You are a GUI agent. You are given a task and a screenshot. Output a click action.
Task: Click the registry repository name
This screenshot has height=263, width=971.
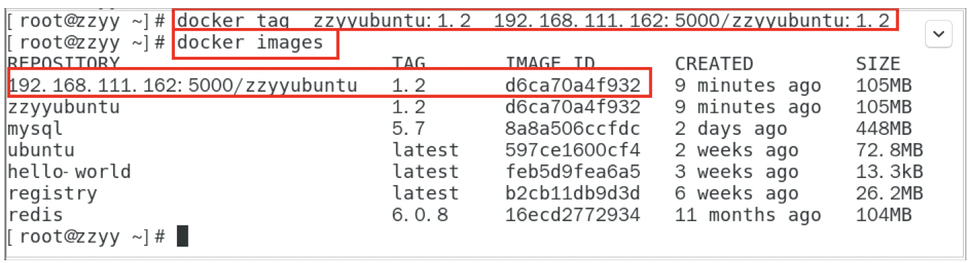52,194
